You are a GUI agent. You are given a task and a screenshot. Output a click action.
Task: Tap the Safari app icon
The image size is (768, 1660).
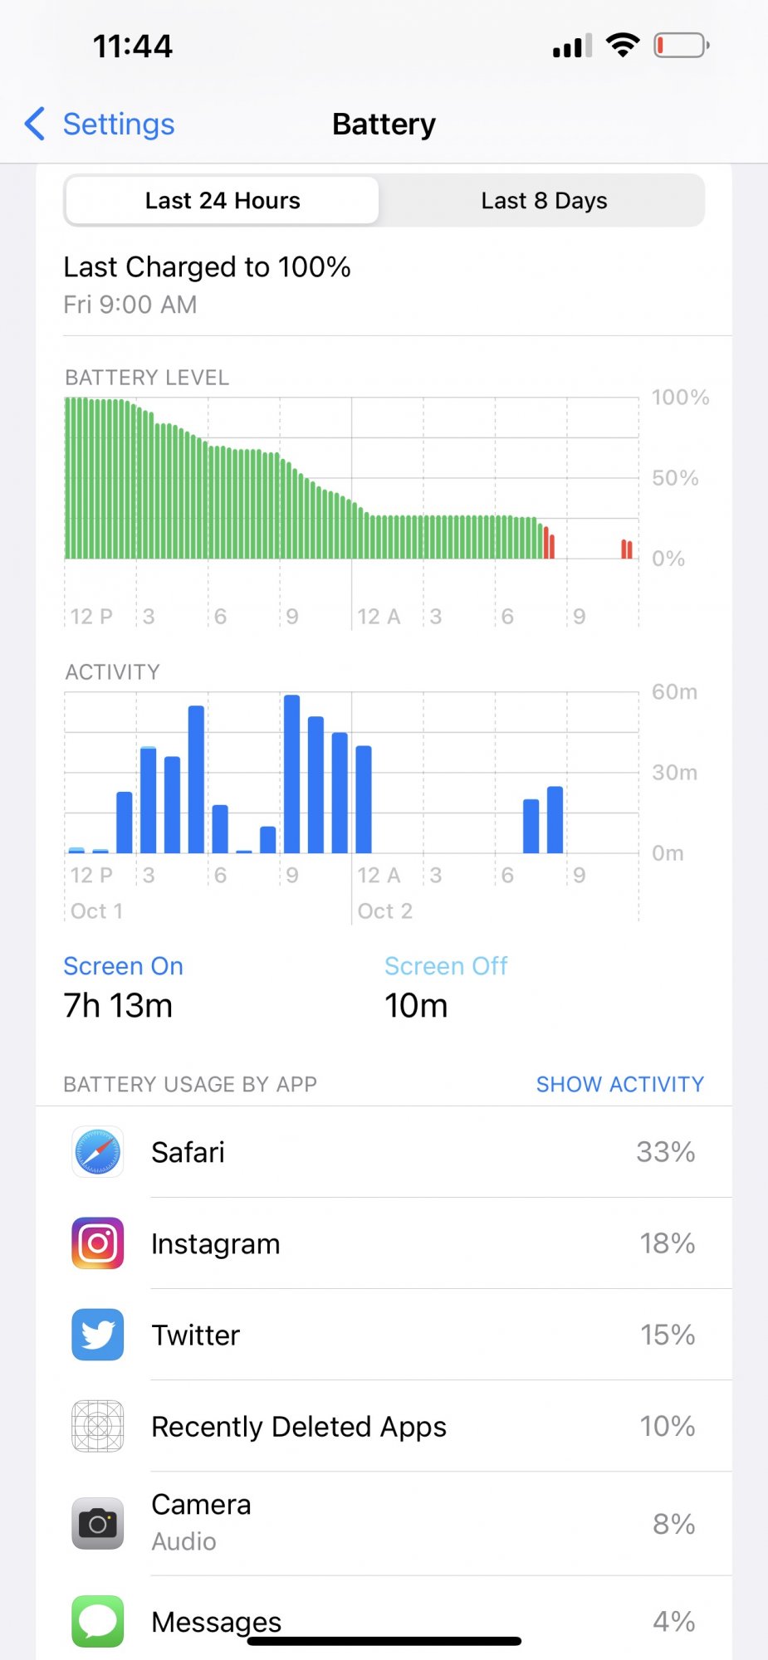click(98, 1152)
